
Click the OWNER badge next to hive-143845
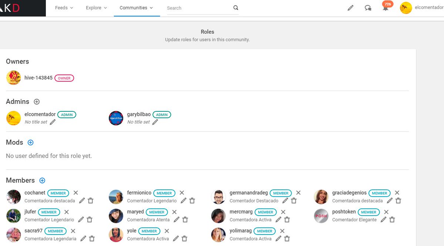coord(64,78)
